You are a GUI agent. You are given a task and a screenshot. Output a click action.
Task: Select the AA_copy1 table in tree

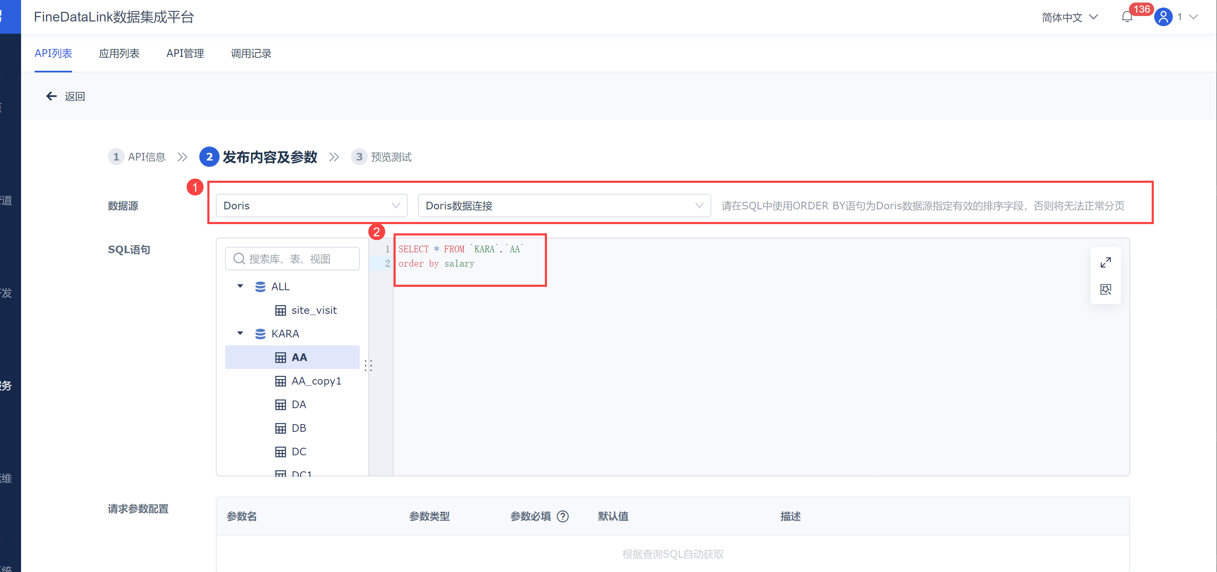(316, 381)
